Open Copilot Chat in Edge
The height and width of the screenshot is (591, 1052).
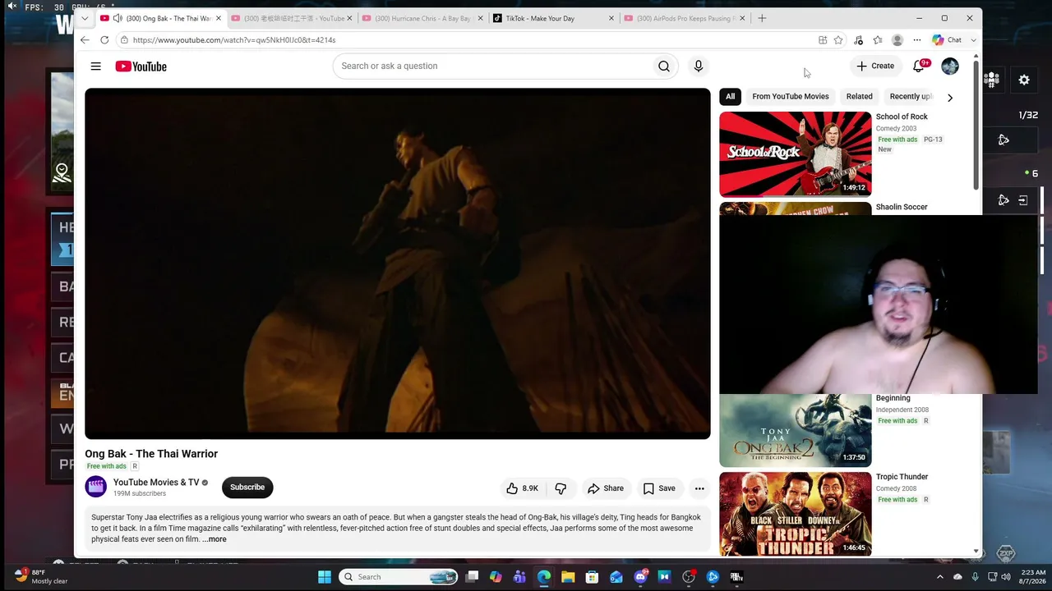click(x=947, y=39)
